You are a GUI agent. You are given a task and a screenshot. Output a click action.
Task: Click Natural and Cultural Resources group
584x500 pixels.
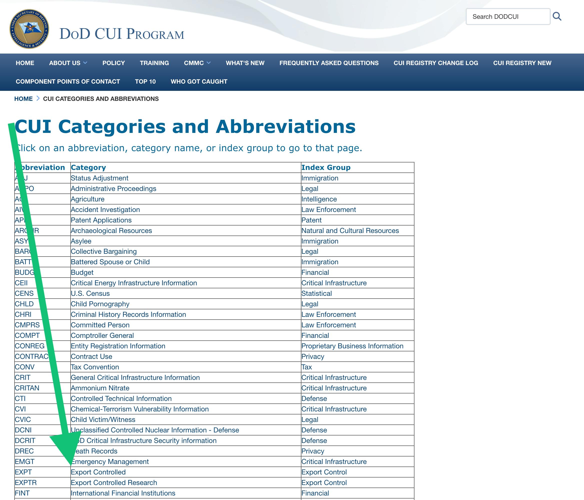click(350, 231)
